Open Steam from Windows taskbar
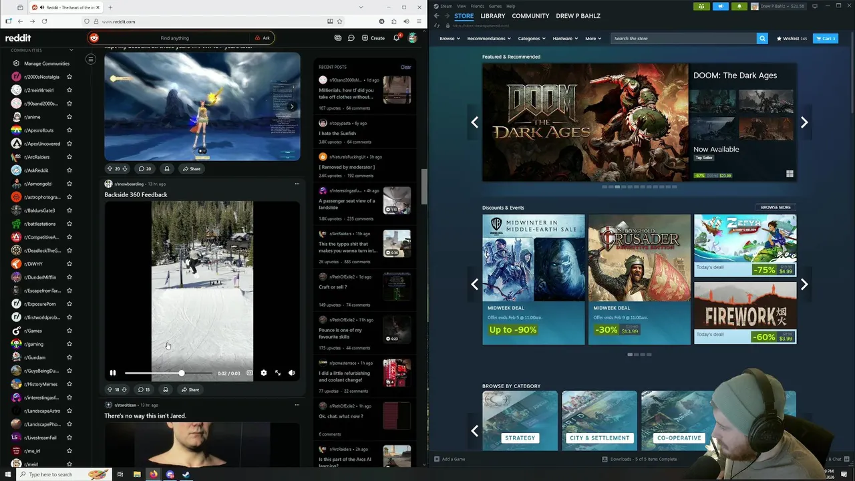This screenshot has width=855, height=481. click(186, 474)
